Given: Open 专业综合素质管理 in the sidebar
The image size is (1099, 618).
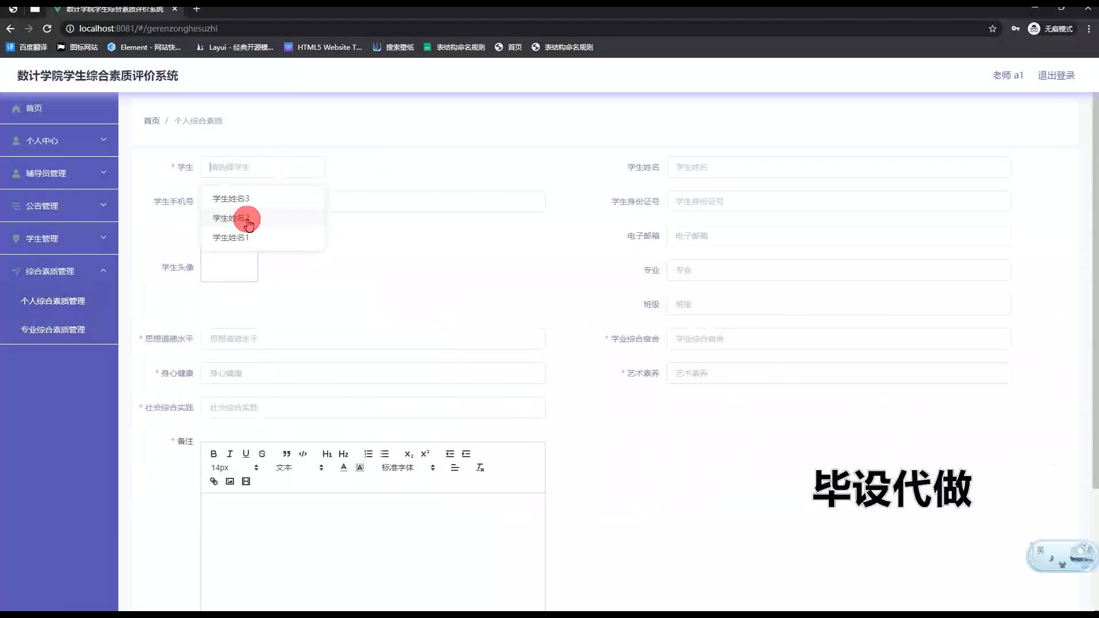Looking at the screenshot, I should click(53, 330).
